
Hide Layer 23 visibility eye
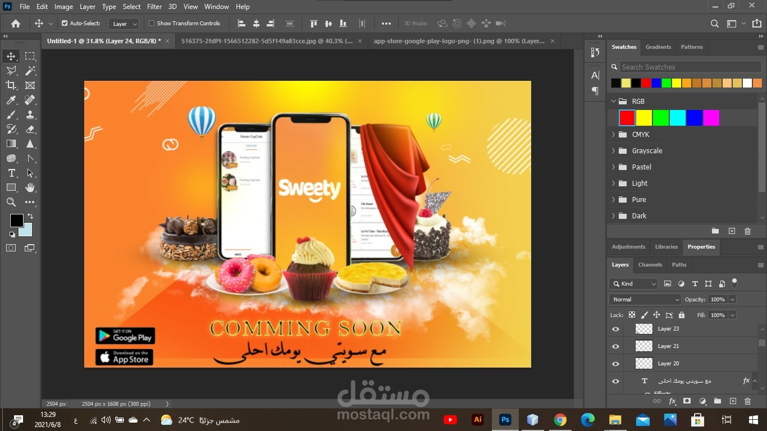click(615, 329)
